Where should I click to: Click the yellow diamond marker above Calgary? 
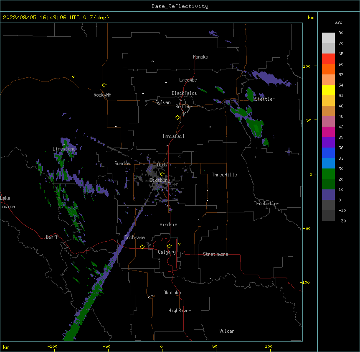pos(169,246)
